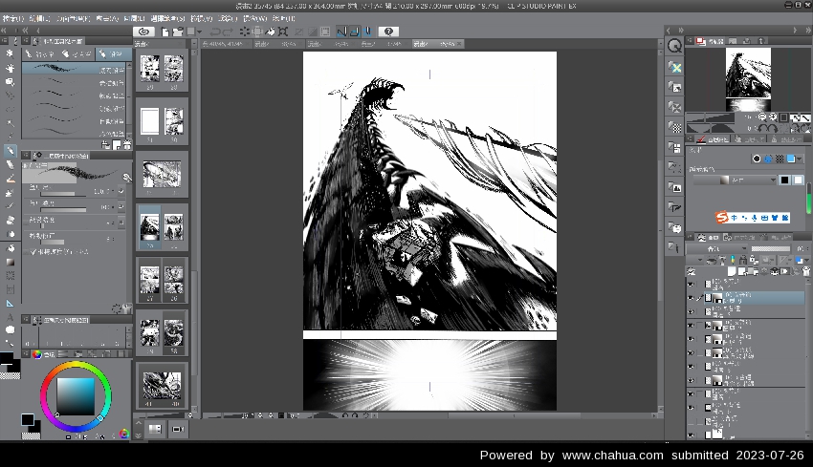Screen dimensions: 813x467
Task: Toggle visibility of the bottommost layer
Action: [691, 435]
